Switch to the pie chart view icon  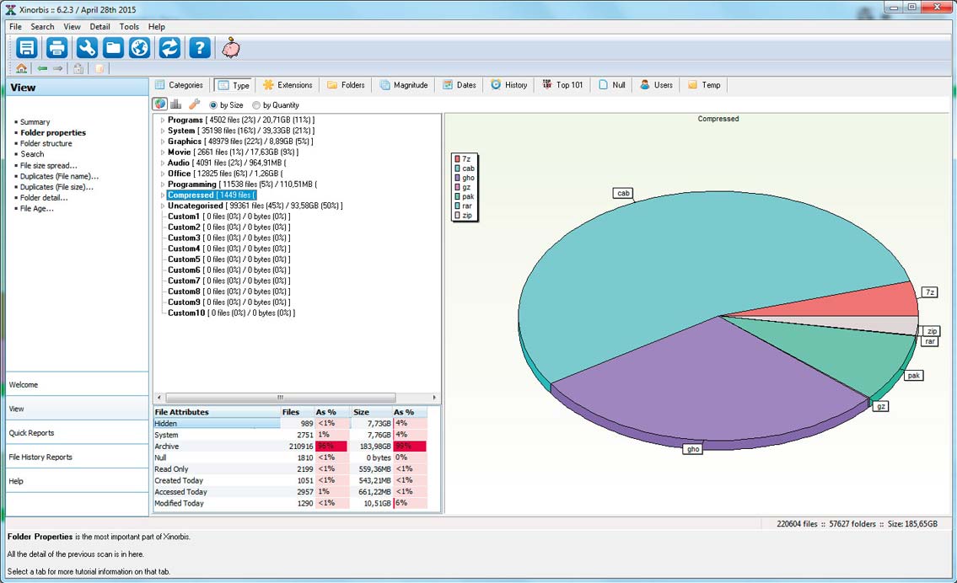coord(160,104)
